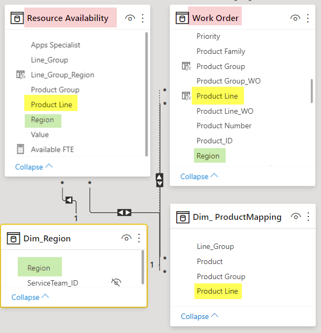Image resolution: width=321 pixels, height=333 pixels.
Task: Select Product Line field in Resource Availability
Action: click(x=51, y=105)
